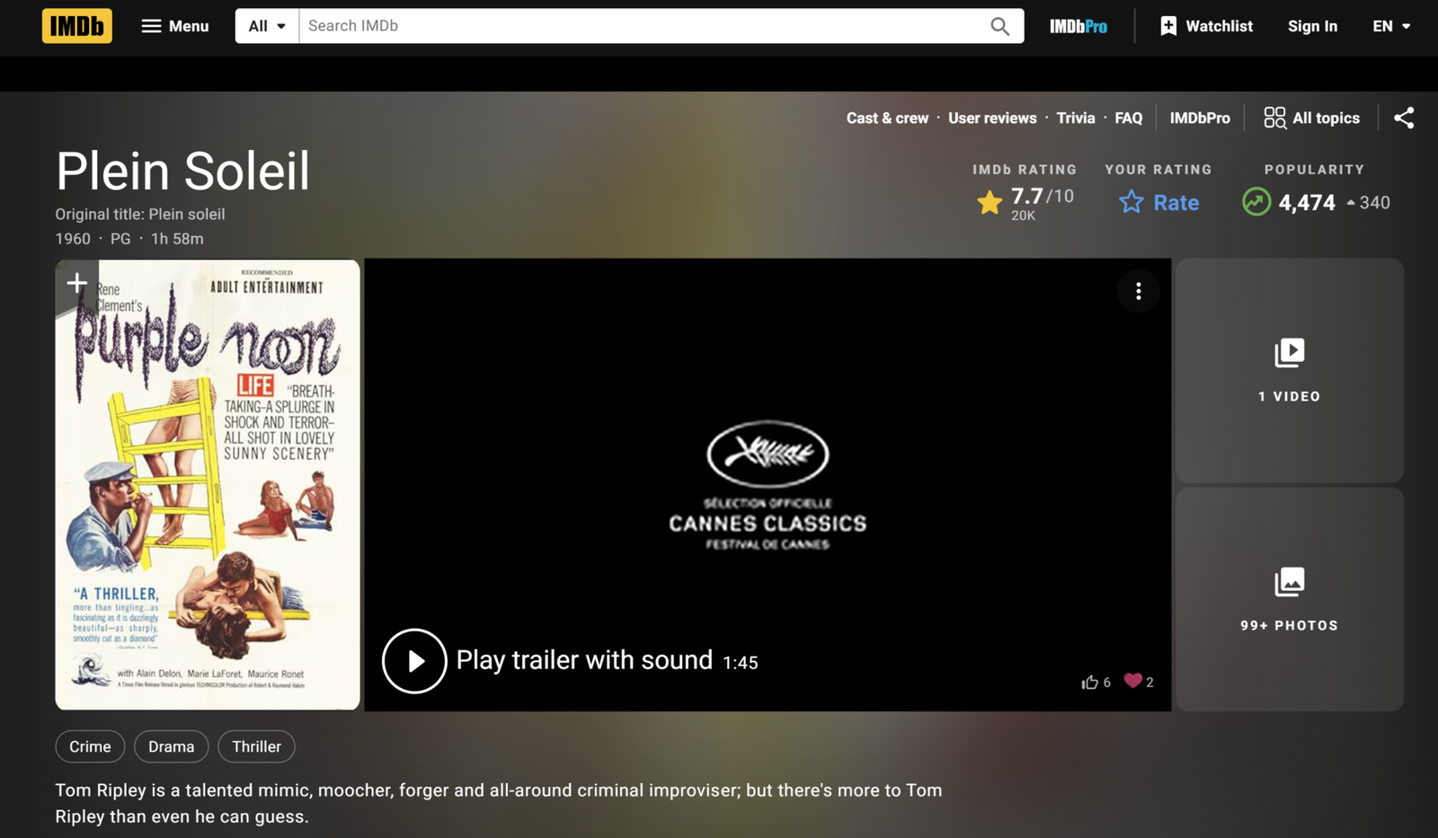Open the Watchlist bookmark button
Screen dimensions: 1438x838
tap(1206, 26)
